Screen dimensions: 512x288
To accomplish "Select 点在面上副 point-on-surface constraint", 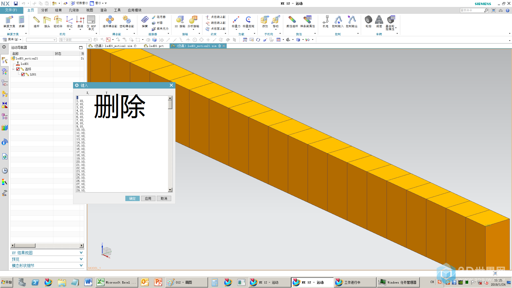I will pos(215,29).
